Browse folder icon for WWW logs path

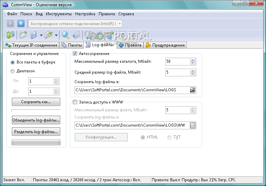tap(193, 125)
